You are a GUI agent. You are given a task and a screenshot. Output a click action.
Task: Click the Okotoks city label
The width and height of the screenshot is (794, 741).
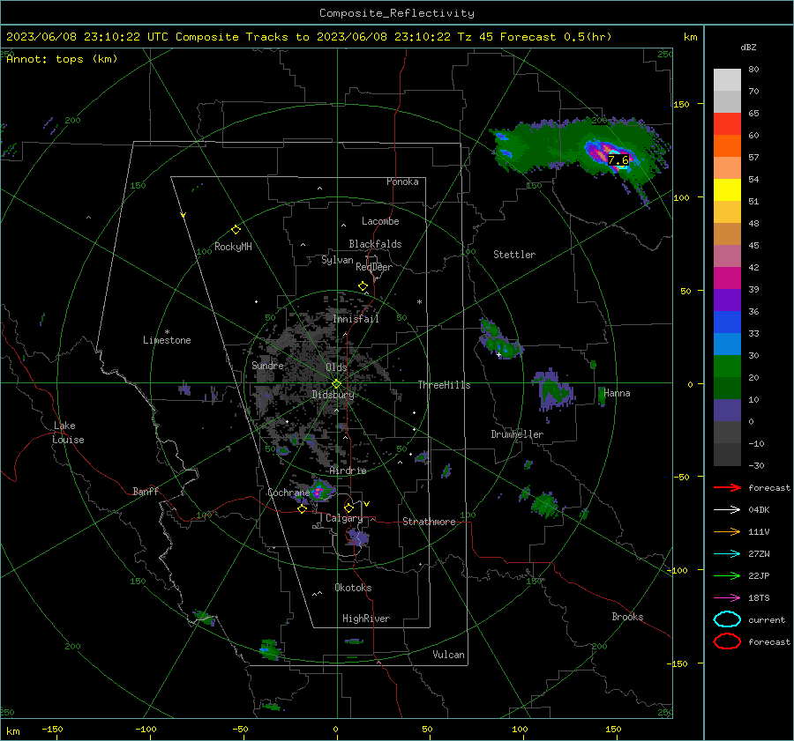[354, 589]
